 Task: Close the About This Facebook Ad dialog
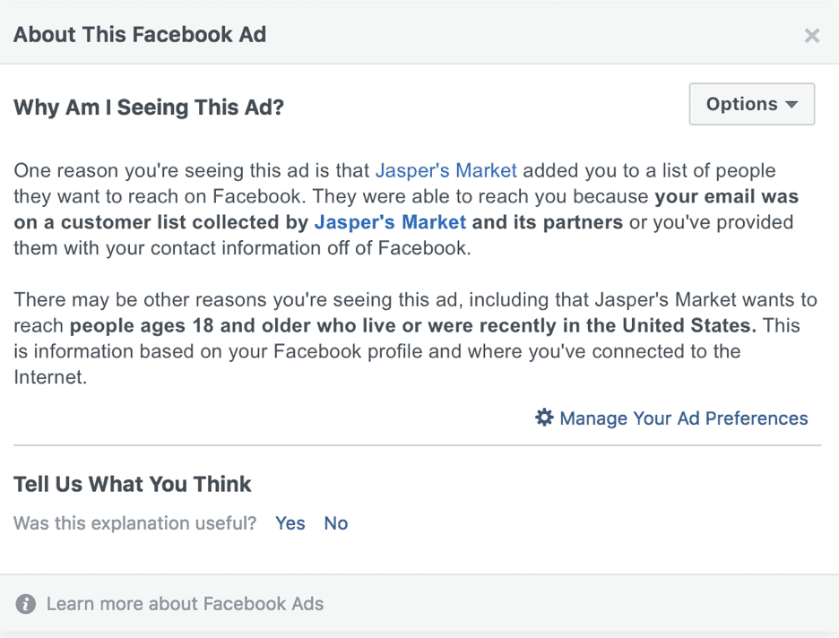812,35
